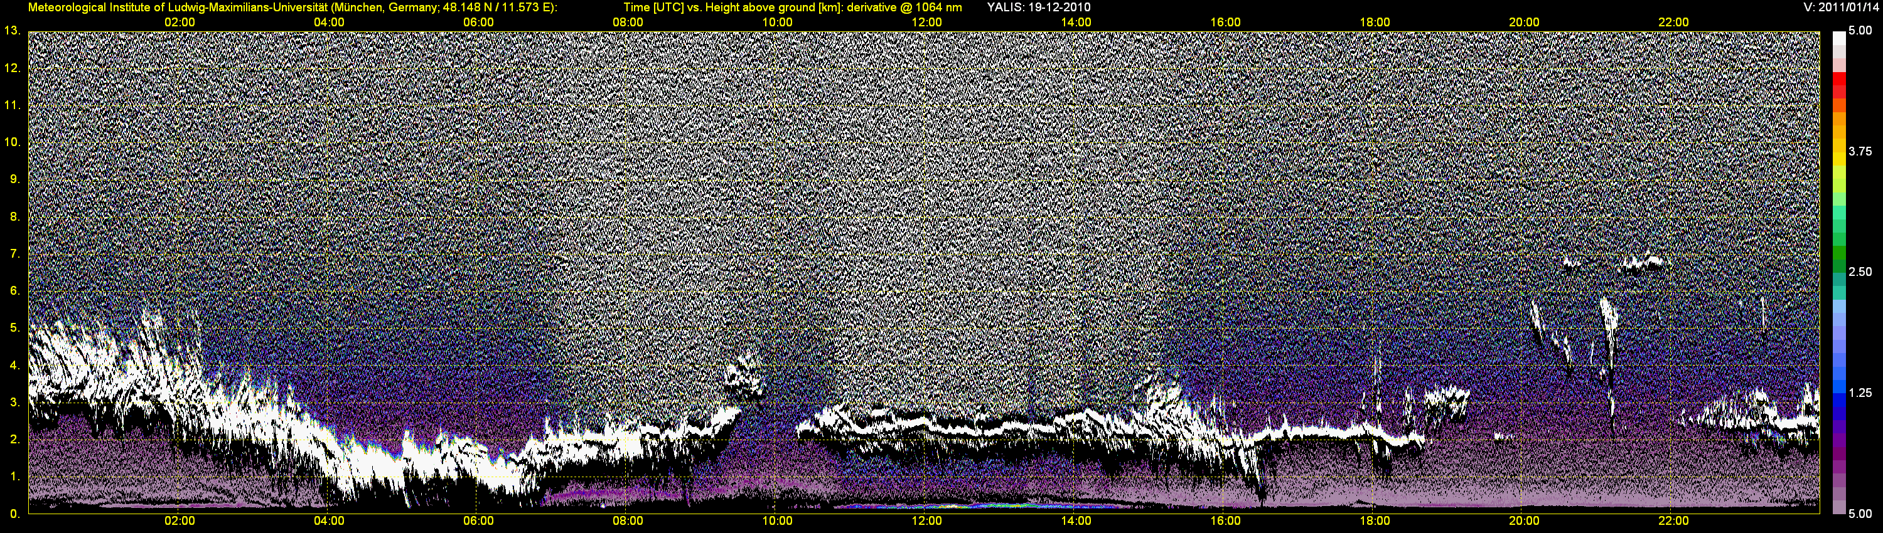1883x533 pixels.
Task: Click the '12:00' label on the bottom time axis
Action: [927, 521]
